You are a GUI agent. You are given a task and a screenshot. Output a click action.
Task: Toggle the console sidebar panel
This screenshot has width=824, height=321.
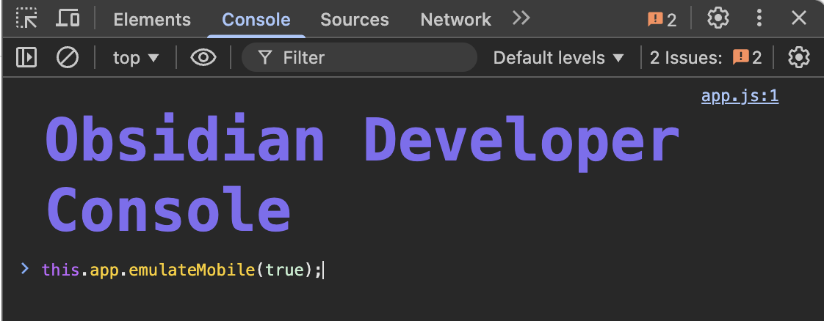[x=26, y=57]
